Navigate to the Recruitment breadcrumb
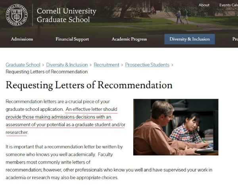238x185 pixels. click(106, 65)
